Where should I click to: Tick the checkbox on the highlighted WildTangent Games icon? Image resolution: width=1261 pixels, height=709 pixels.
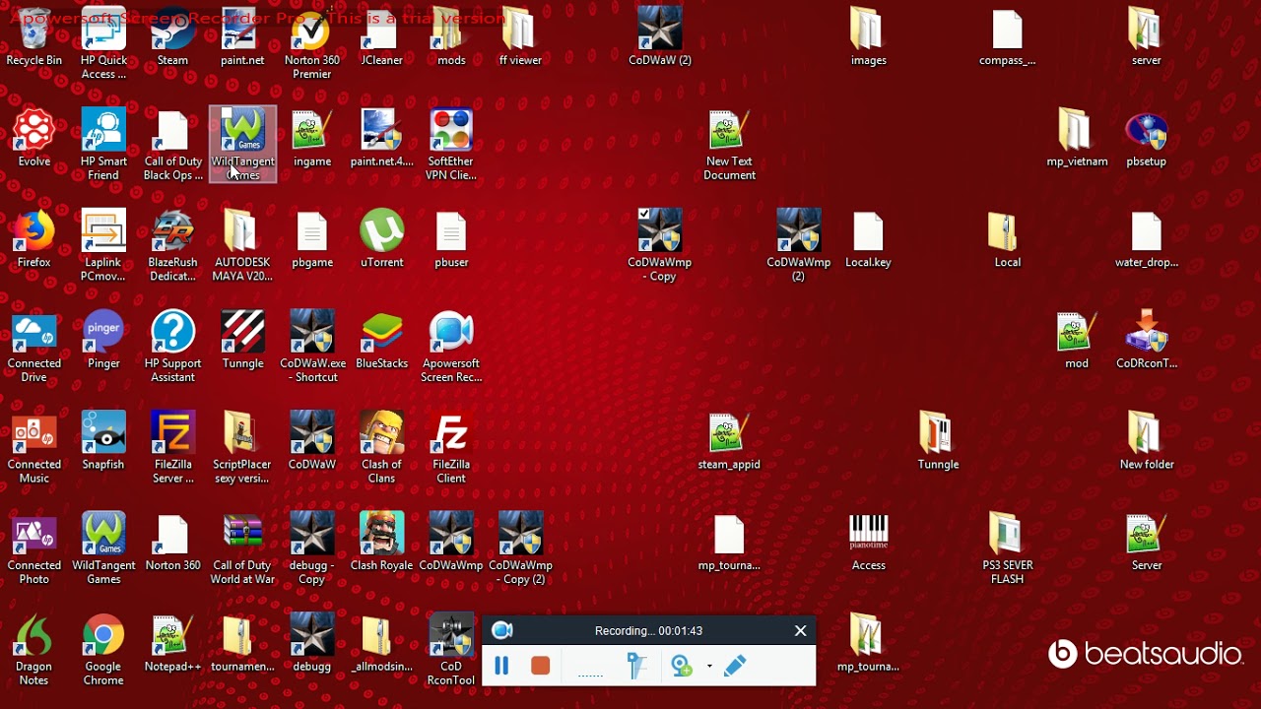226,114
